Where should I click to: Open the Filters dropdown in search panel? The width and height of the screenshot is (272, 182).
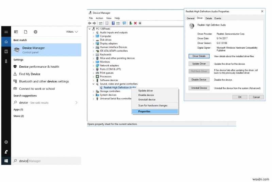point(72,32)
